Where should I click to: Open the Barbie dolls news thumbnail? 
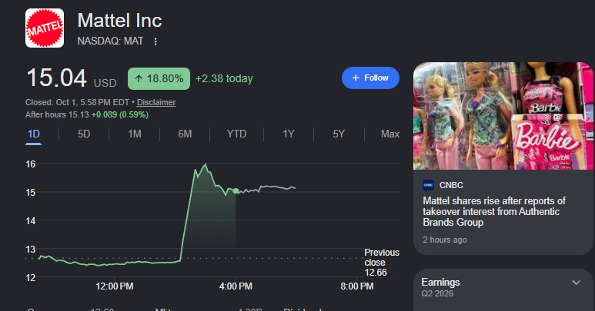tap(503, 116)
